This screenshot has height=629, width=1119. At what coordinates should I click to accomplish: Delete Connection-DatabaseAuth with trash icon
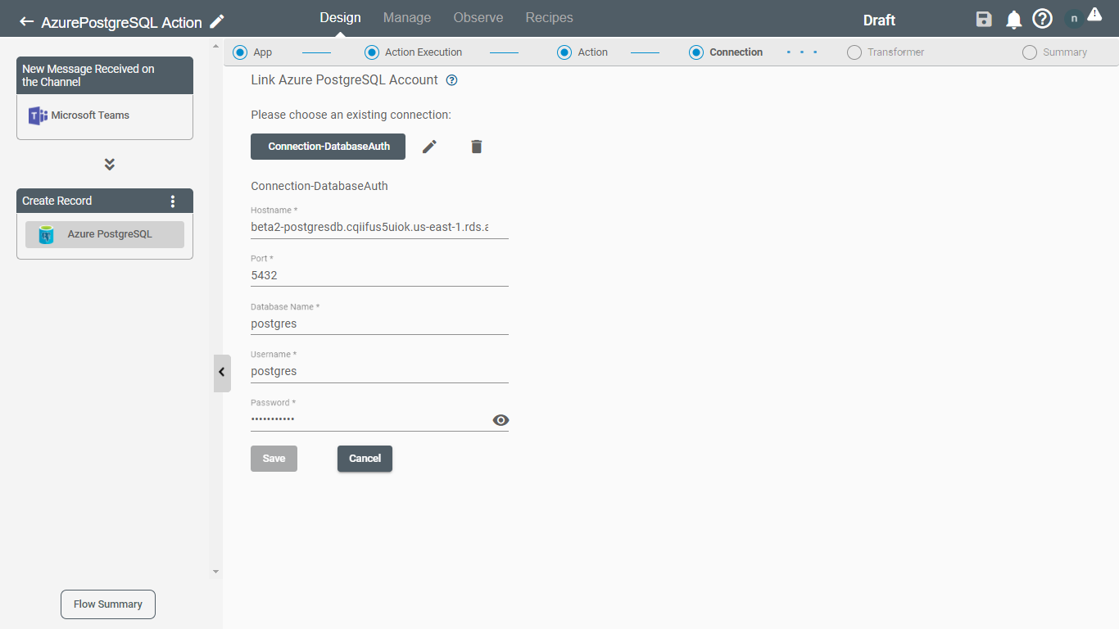[x=477, y=147]
